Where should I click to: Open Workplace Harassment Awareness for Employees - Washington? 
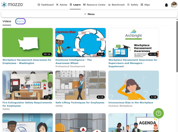coord(27,61)
